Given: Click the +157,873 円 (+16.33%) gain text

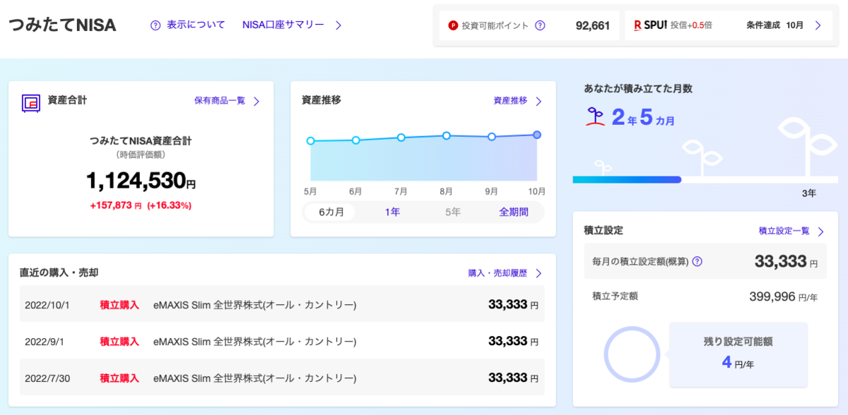Looking at the screenshot, I should pos(141,206).
